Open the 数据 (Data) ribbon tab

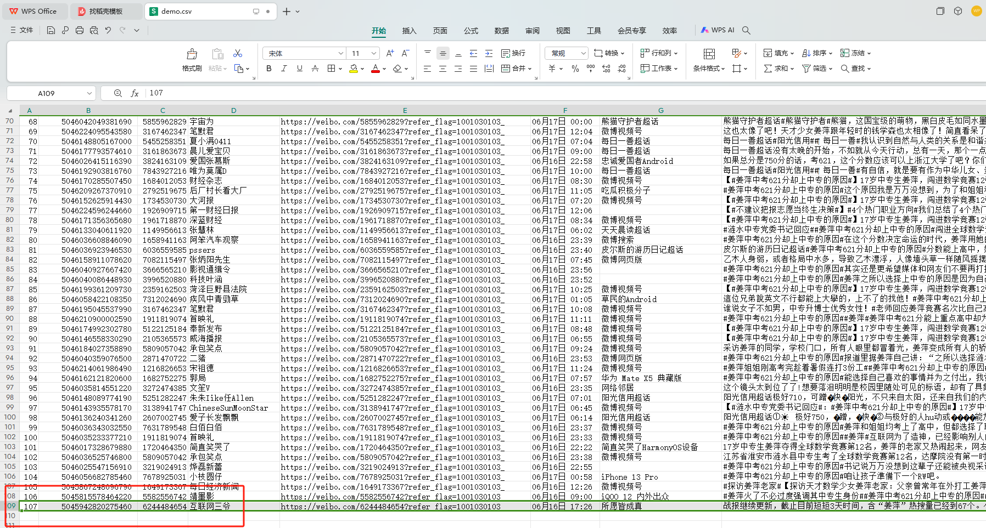[x=501, y=31]
